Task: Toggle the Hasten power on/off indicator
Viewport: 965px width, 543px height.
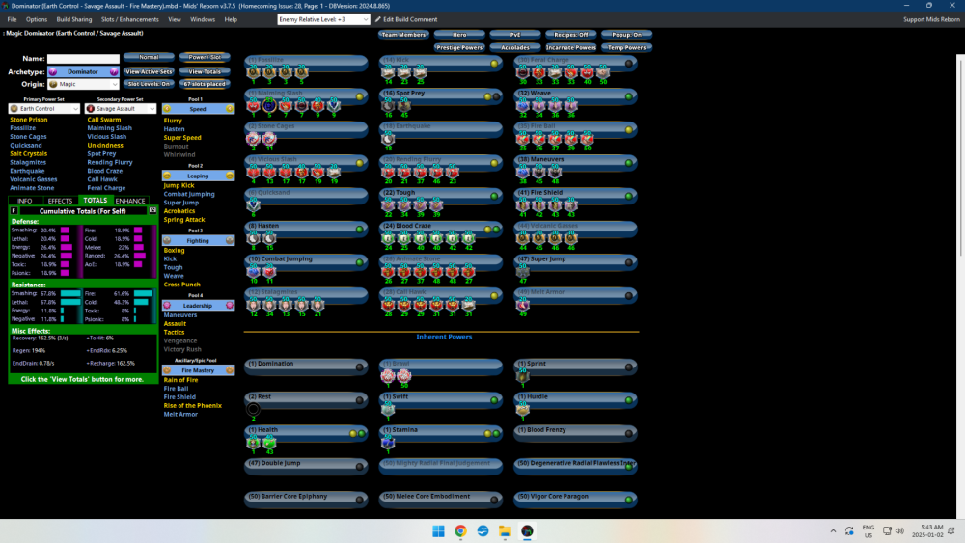Action: pos(359,230)
